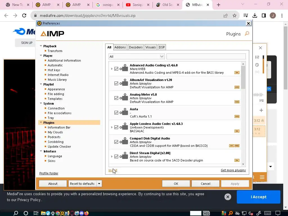Click the Apple Lossless Audio Codec plugin icon

[x=124, y=127]
